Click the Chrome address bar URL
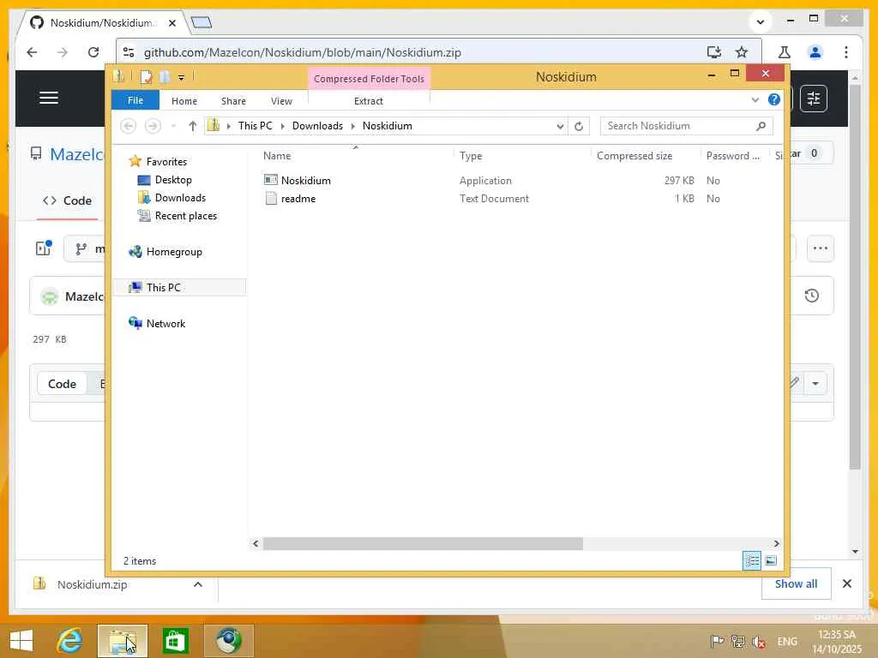Image resolution: width=878 pixels, height=658 pixels. (x=303, y=52)
